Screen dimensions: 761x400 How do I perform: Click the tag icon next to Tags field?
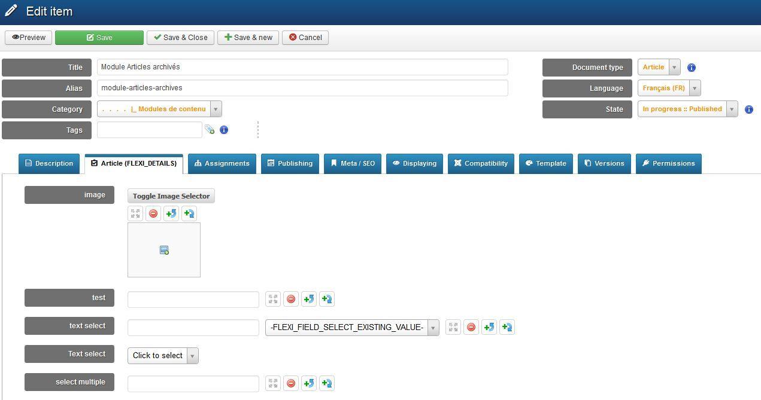click(210, 130)
